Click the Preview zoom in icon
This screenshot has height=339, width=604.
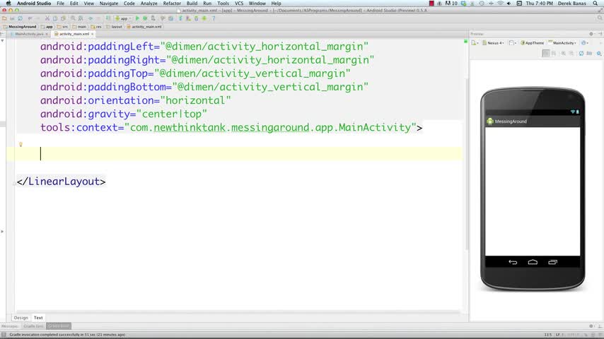click(563, 54)
